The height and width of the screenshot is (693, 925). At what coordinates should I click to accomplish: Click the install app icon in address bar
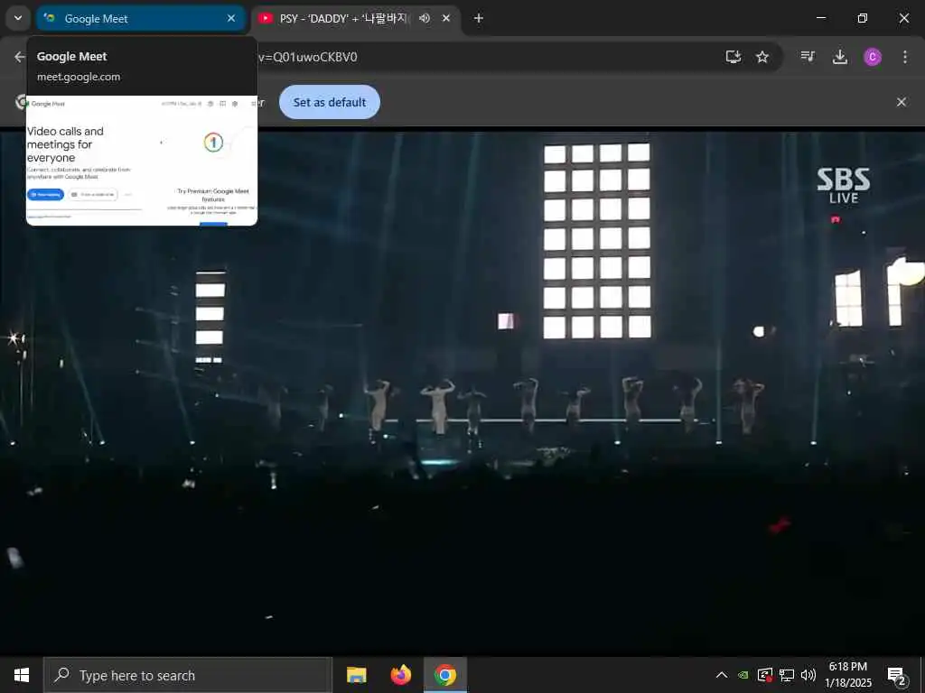pos(733,57)
